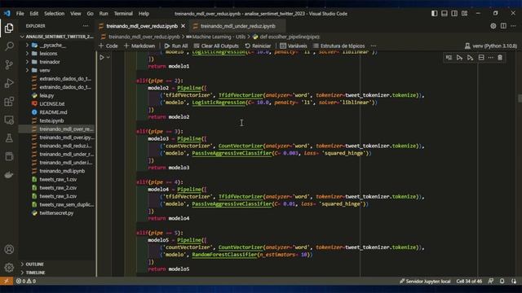Execute cell and below from cell toolbar
The image size is (522, 293).
coord(470,58)
